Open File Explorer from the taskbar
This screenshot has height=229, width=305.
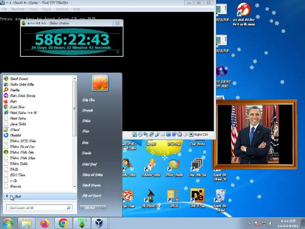click(27, 223)
